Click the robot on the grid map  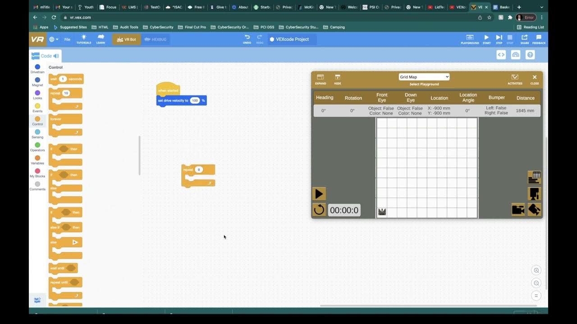pos(382,212)
